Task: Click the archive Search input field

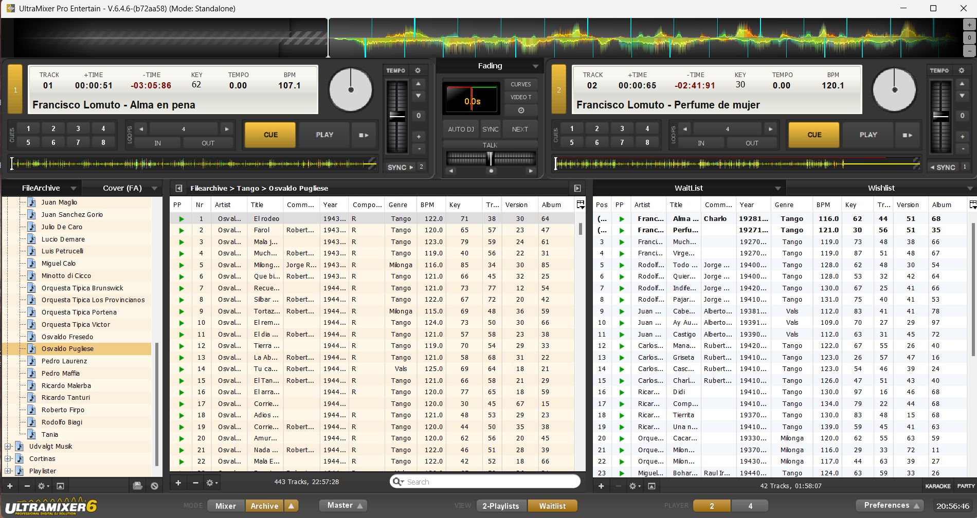Action: pyautogui.click(x=485, y=482)
